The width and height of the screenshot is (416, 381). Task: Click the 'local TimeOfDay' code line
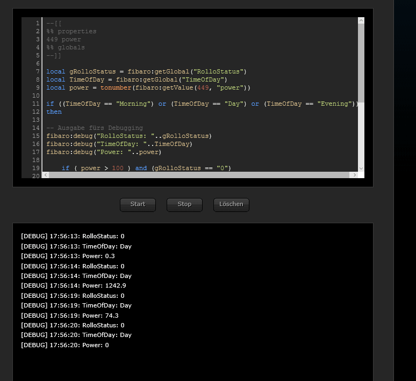click(137, 79)
